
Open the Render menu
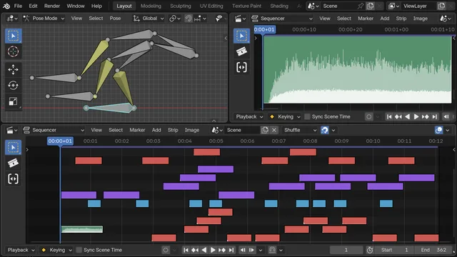click(52, 6)
